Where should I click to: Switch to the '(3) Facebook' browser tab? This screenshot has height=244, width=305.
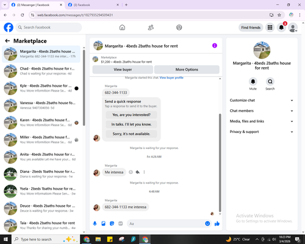pyautogui.click(x=93, y=5)
